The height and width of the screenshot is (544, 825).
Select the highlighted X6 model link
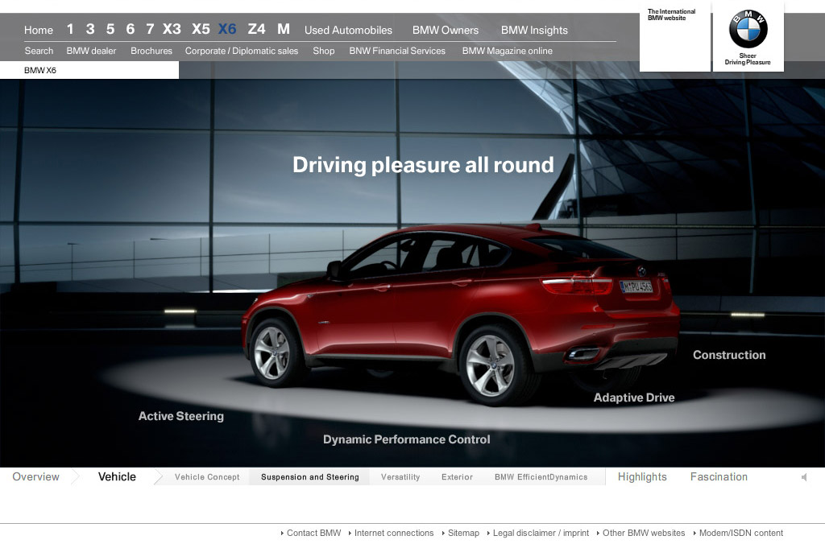[x=227, y=29]
